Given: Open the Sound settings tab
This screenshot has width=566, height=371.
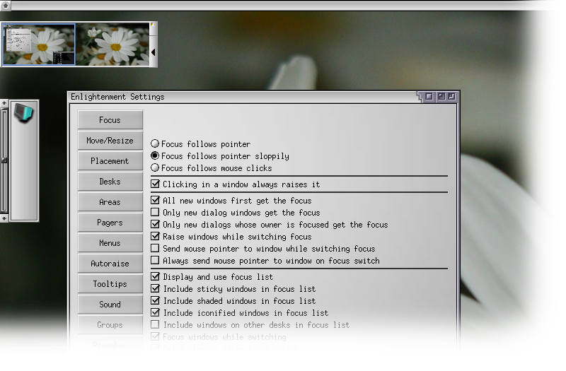Looking at the screenshot, I should [x=110, y=305].
